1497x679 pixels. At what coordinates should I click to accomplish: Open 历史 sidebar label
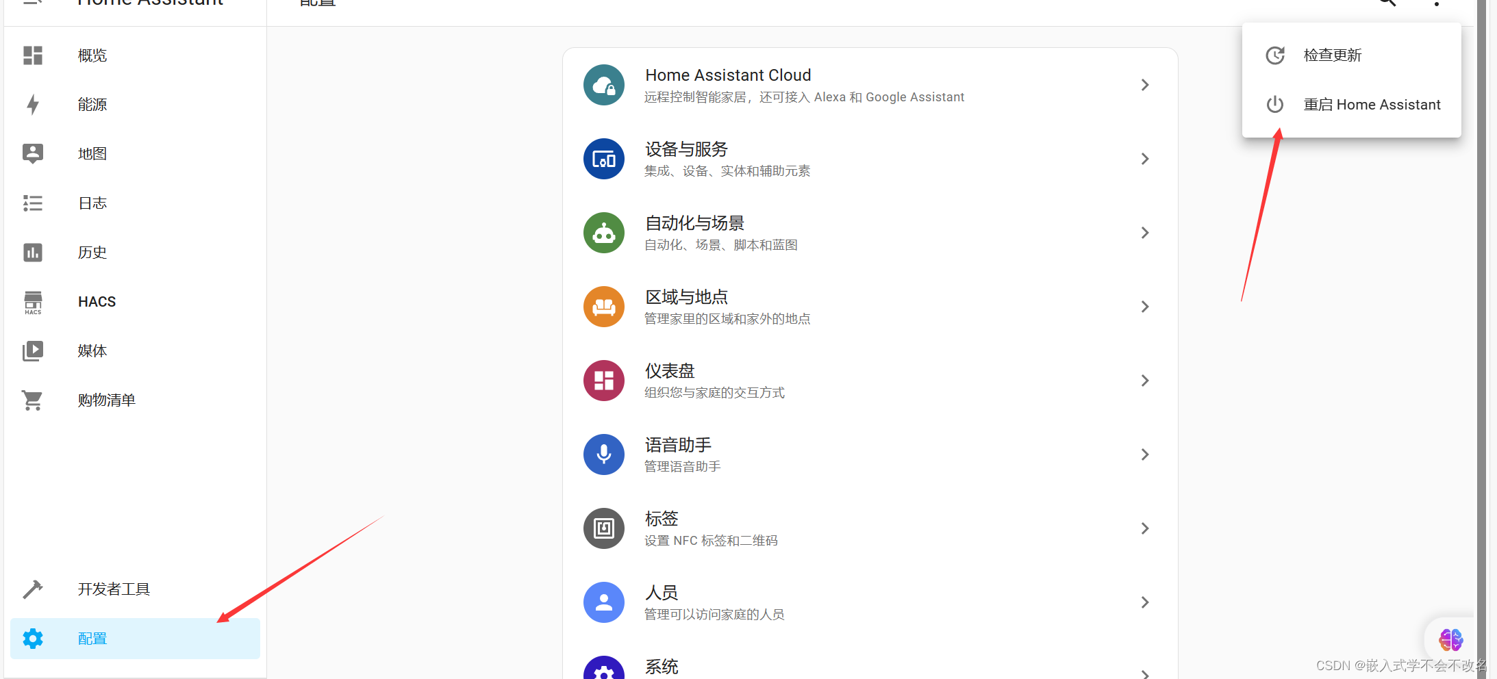[x=92, y=253]
